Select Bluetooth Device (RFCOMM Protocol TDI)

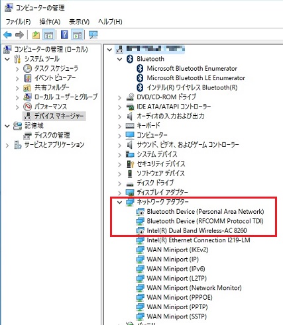(x=205, y=221)
